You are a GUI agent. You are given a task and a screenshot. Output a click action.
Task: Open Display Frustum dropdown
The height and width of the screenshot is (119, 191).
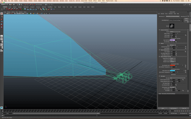click(x=173, y=62)
